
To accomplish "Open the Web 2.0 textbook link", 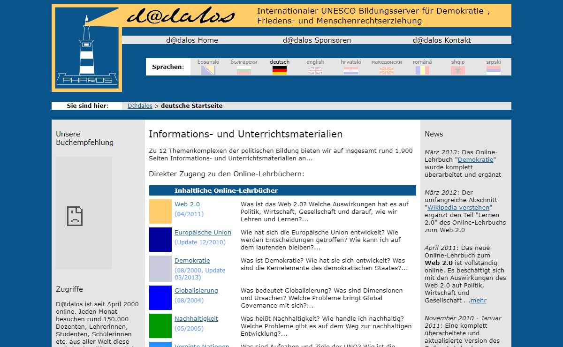I will (x=187, y=204).
